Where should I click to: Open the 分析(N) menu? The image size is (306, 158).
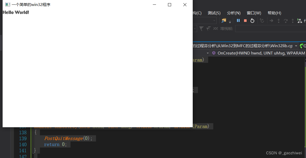coord(234,13)
